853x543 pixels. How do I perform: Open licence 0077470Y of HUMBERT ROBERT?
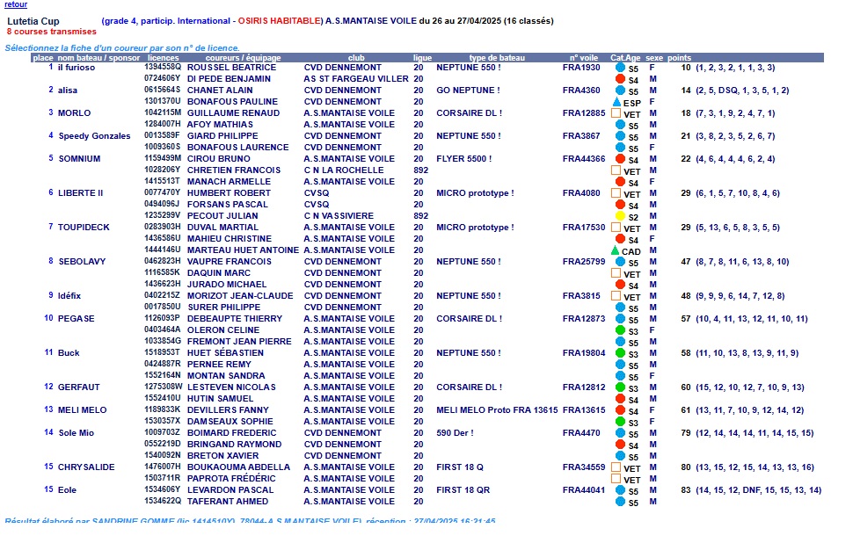point(163,193)
